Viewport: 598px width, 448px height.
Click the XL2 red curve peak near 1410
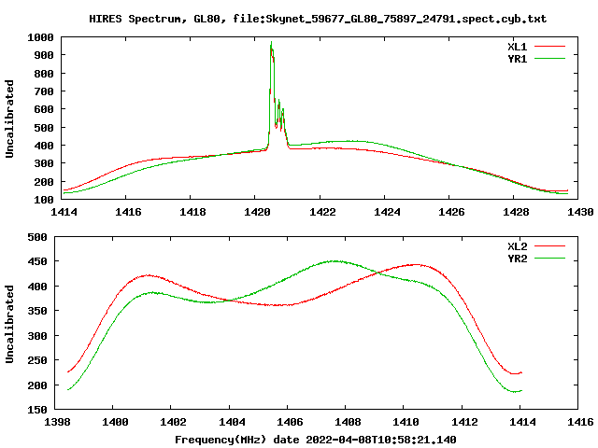417,264
